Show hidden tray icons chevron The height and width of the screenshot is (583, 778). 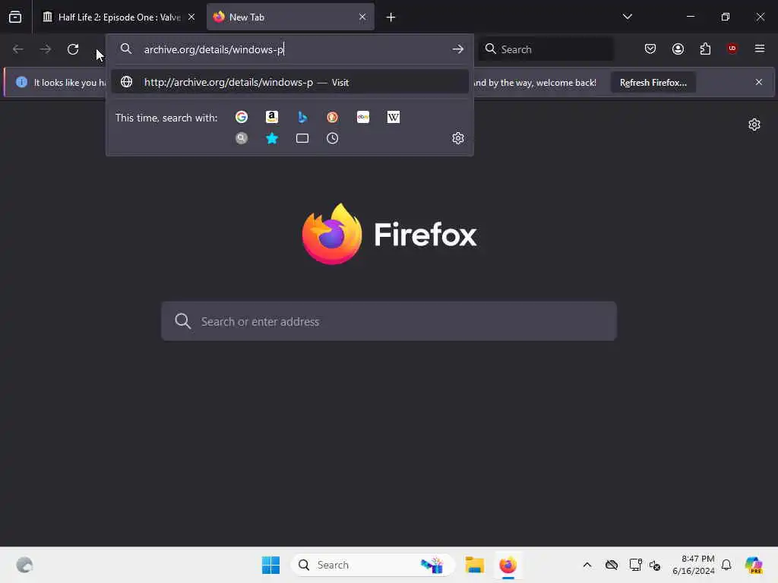tap(587, 565)
